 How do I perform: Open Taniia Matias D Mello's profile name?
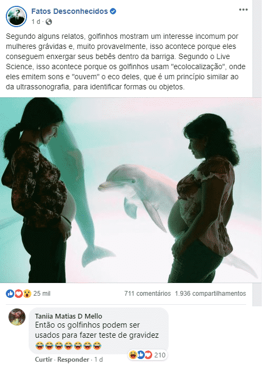coord(68,316)
